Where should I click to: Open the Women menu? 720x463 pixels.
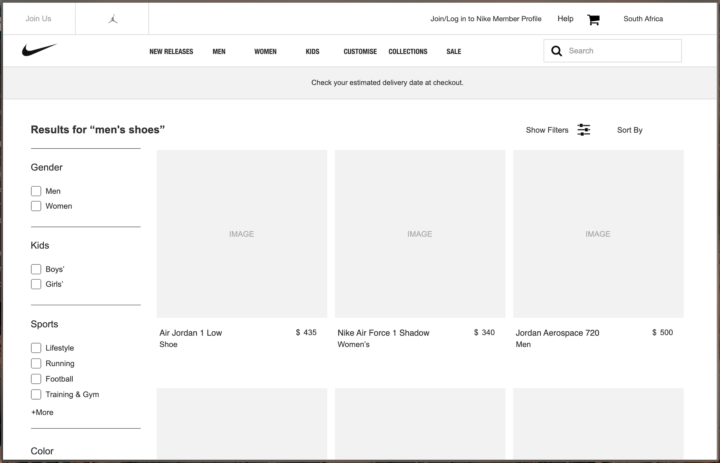click(265, 51)
